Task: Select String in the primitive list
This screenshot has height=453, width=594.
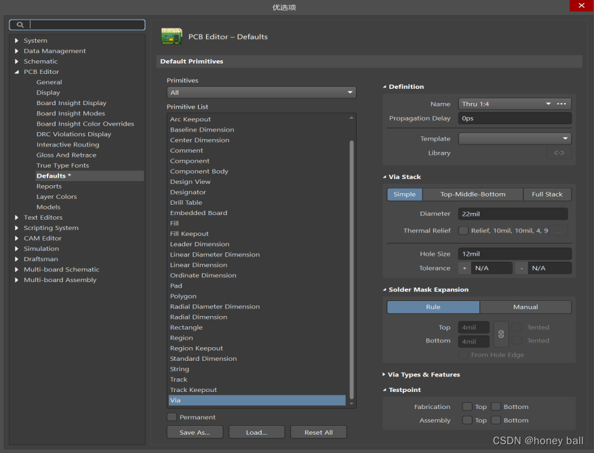Action: 257,369
